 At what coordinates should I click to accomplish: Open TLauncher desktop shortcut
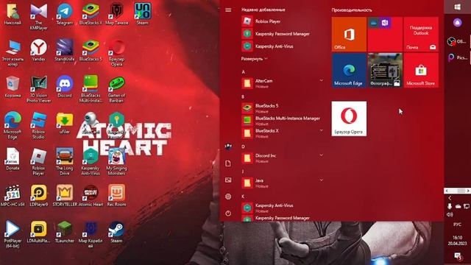coord(65,232)
